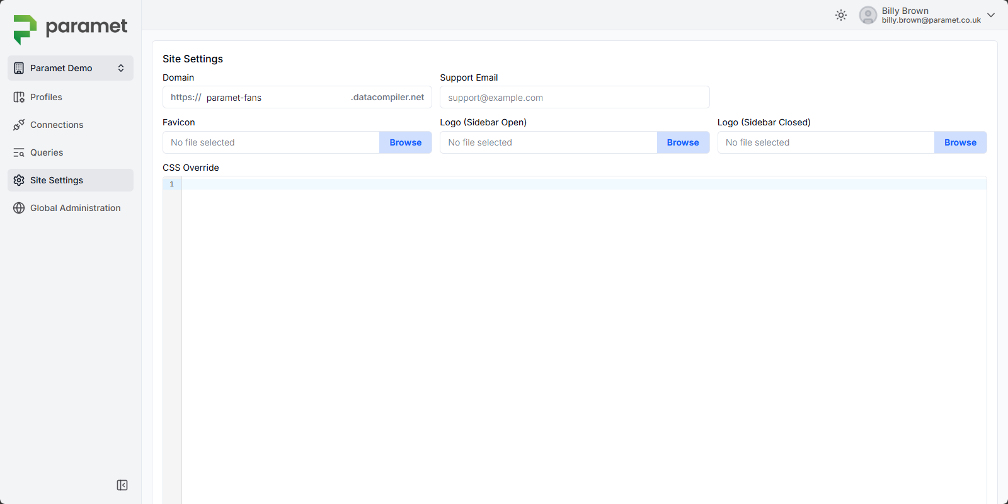Screen dimensions: 1008x504
Task: Open Global Administration
Action: [x=71, y=208]
